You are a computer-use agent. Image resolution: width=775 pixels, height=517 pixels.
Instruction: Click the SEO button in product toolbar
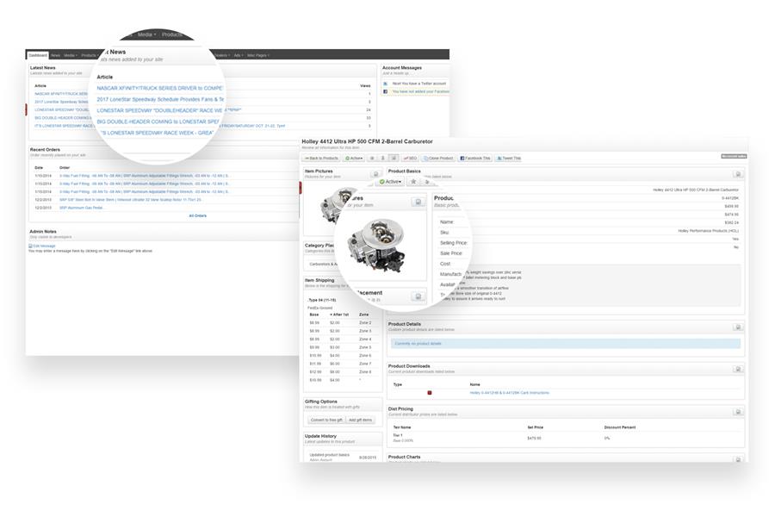[410, 159]
